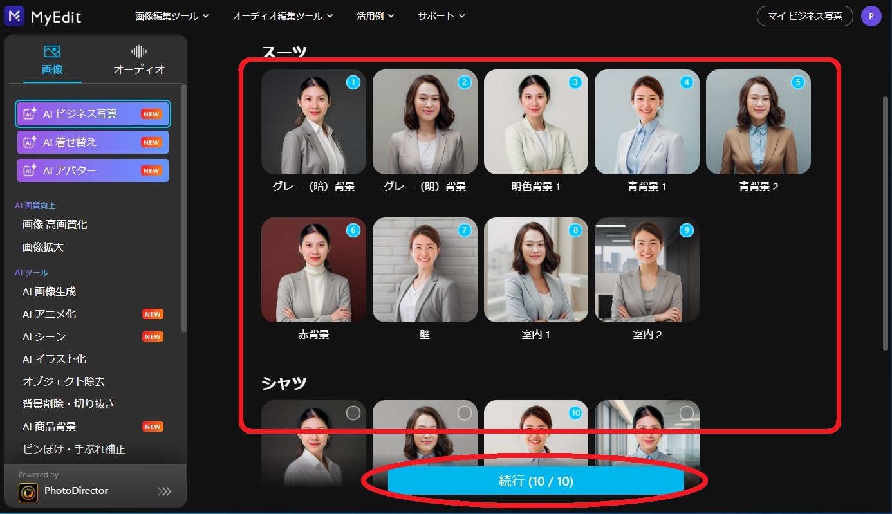892x514 pixels.
Task: Click the 明色背景 1 suit thumbnail
Action: 536,122
